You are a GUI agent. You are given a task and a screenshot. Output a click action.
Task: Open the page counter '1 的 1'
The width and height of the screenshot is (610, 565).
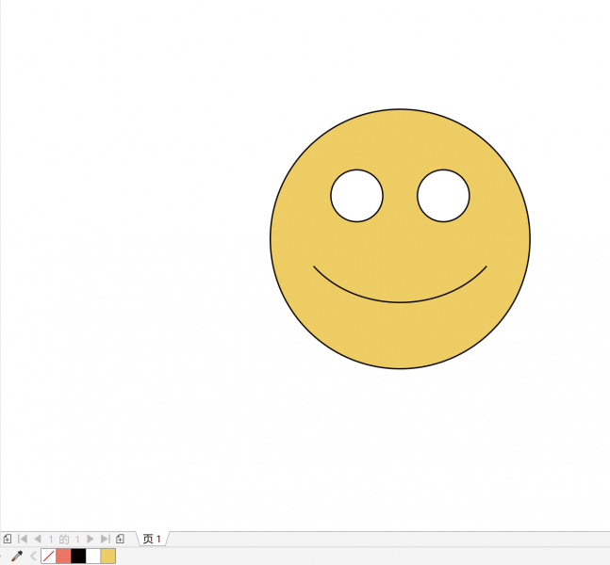(x=64, y=540)
